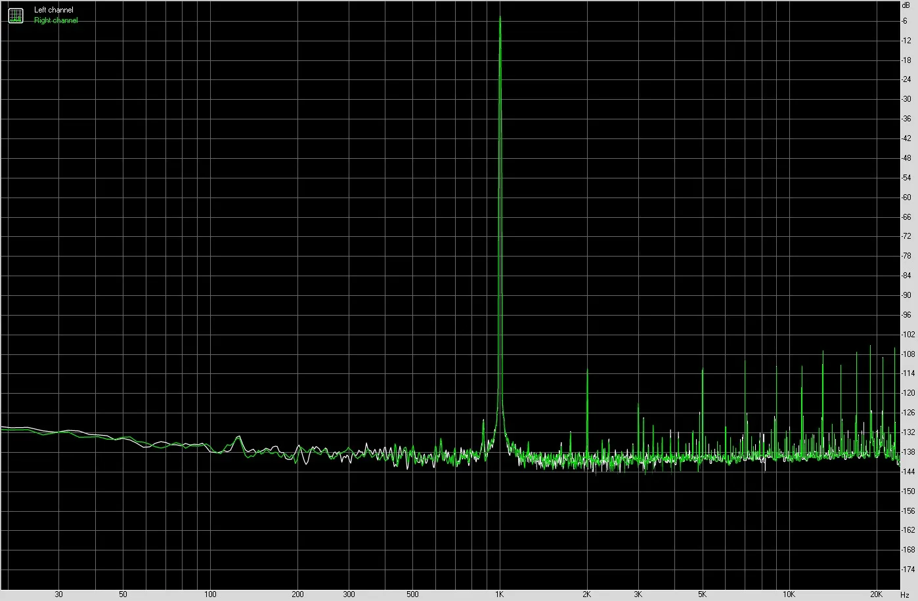Click the dB unit label
This screenshot has width=918, height=601.
point(906,5)
